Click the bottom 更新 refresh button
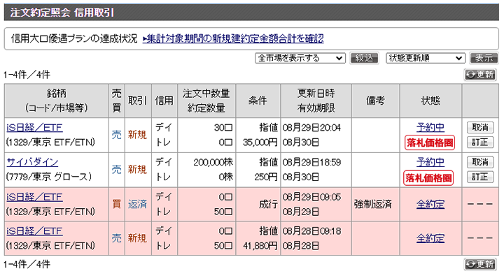Viewport: 504px width, 278px height. click(x=480, y=264)
